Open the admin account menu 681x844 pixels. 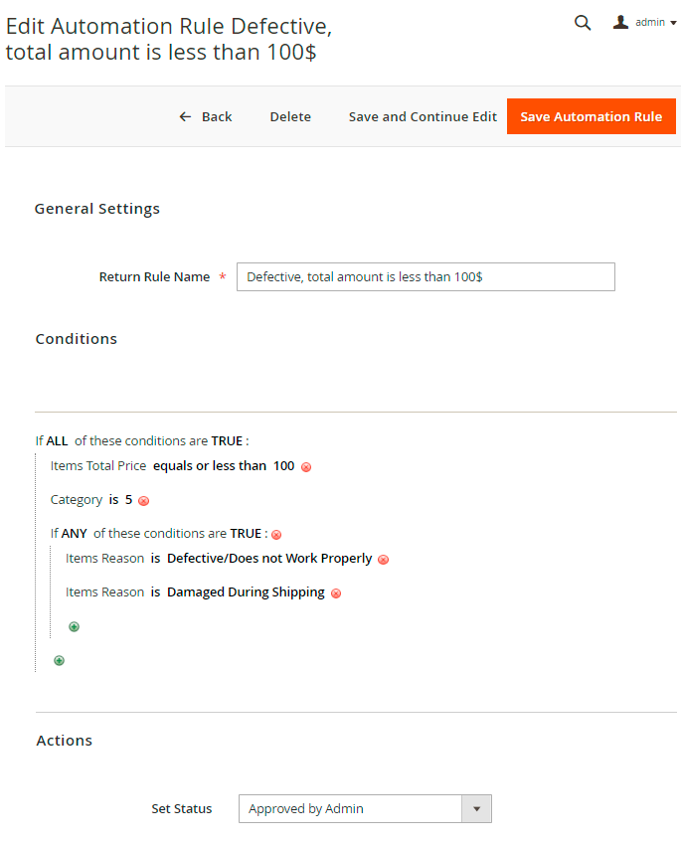coord(645,23)
